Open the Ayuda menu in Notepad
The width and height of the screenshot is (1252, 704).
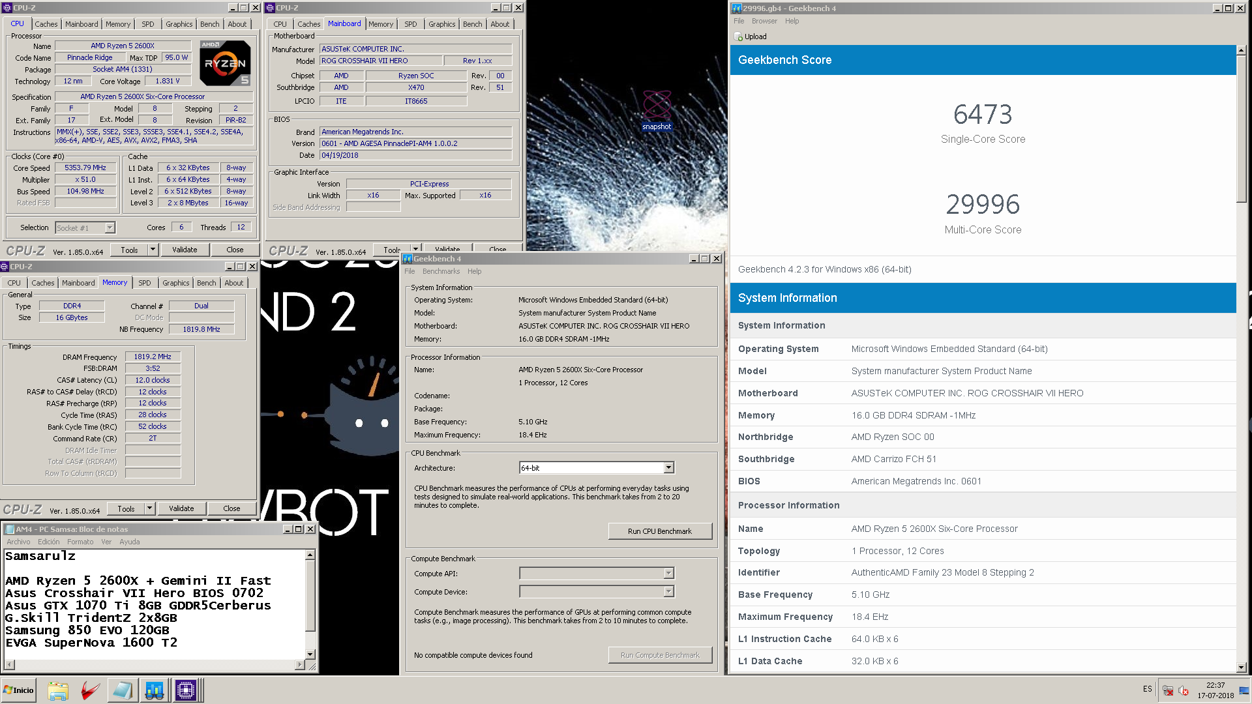pyautogui.click(x=129, y=542)
